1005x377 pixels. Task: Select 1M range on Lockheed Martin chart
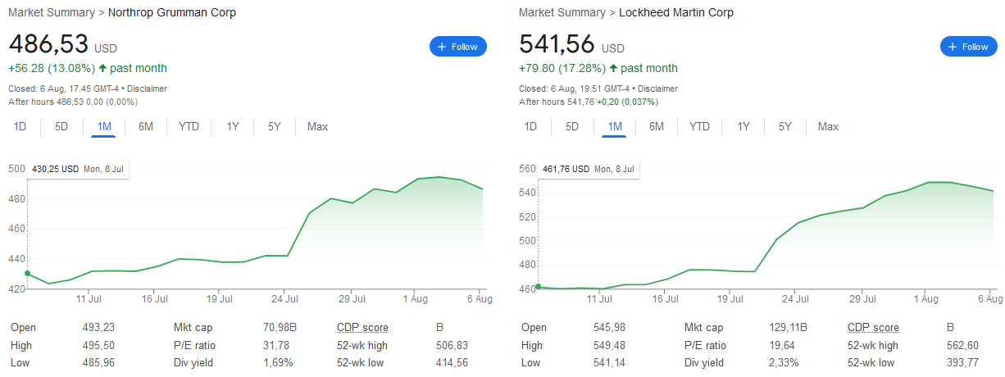pyautogui.click(x=615, y=126)
